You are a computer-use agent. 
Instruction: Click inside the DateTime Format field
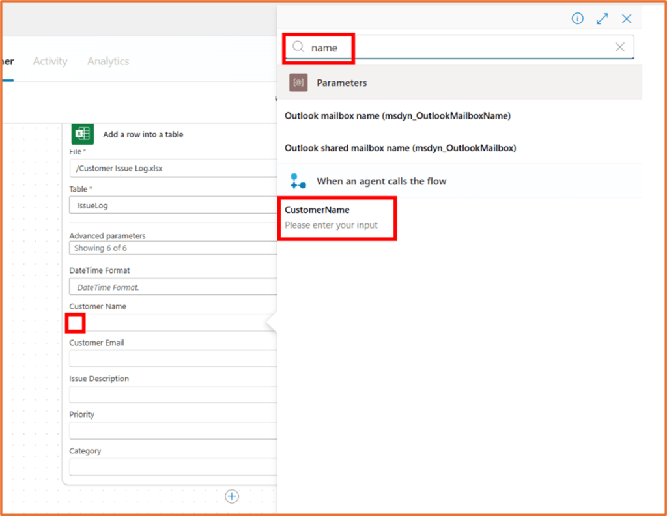[x=173, y=287]
